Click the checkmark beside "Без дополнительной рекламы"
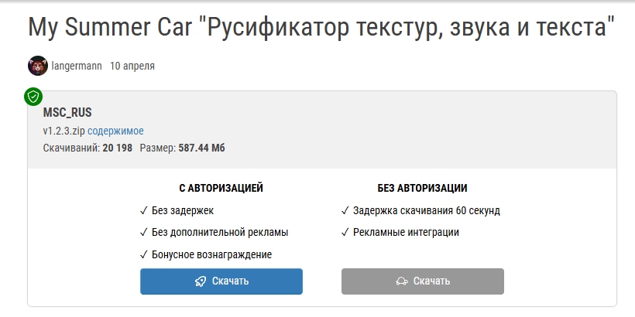Viewport: 635px width, 317px height. [144, 232]
